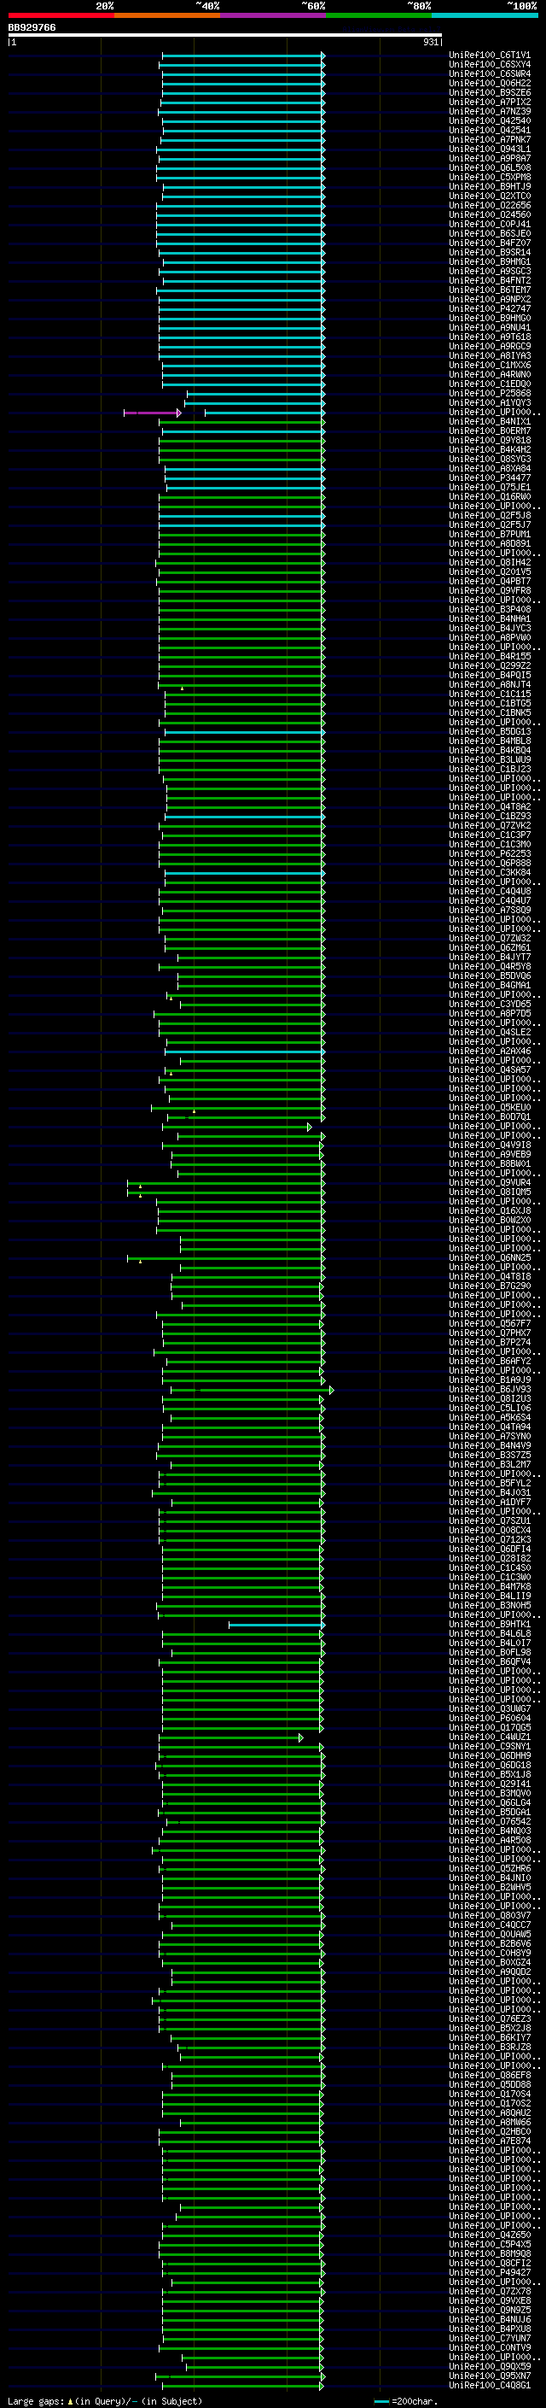Select label UniRef100_Q943L1
This screenshot has width=546, height=2408.
[489, 149]
